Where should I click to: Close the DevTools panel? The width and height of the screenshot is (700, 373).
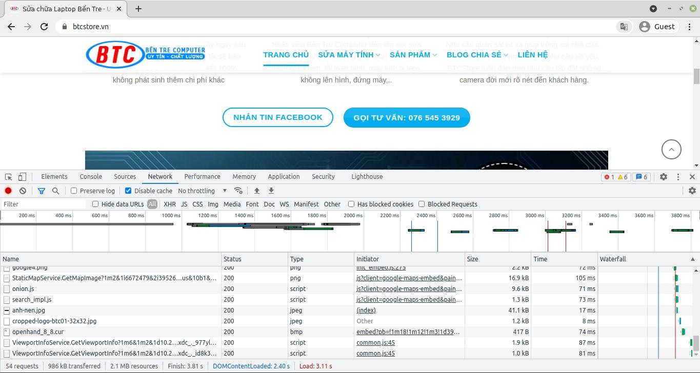pyautogui.click(x=692, y=177)
